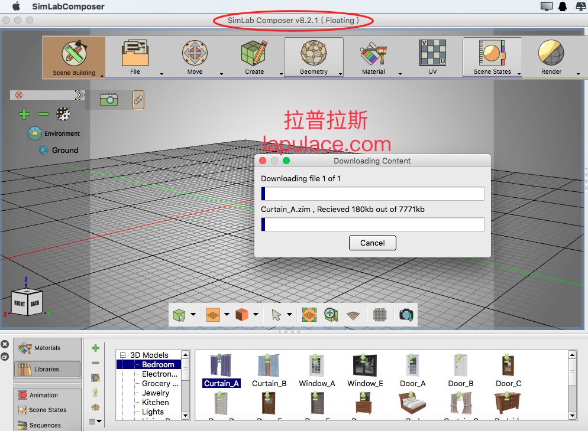Select the Move tool icon
588x431 pixels.
pyautogui.click(x=195, y=53)
